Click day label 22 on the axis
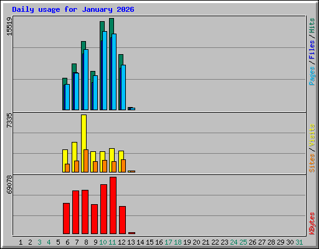Viewport: 319px width, 249px height. coord(215,242)
